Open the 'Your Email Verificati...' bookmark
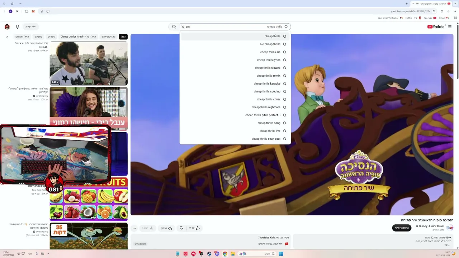The width and height of the screenshot is (459, 258). pos(390,18)
